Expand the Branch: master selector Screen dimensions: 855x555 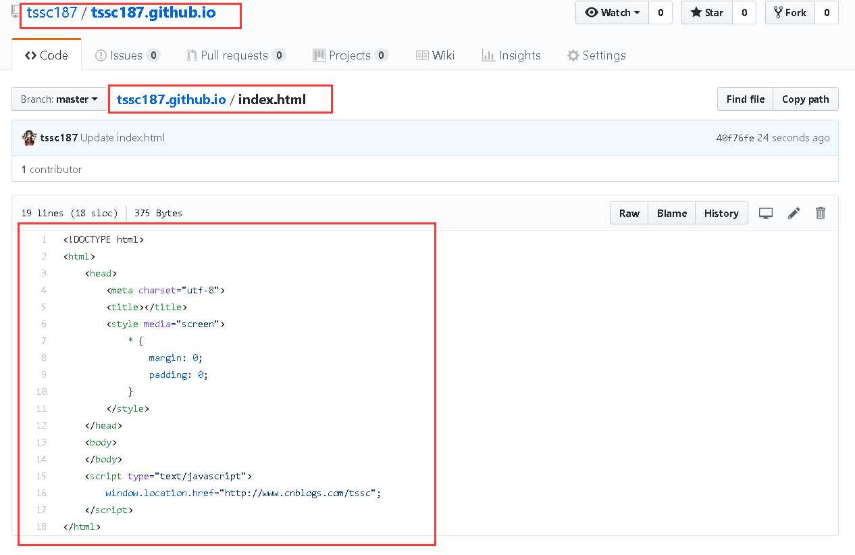click(59, 99)
